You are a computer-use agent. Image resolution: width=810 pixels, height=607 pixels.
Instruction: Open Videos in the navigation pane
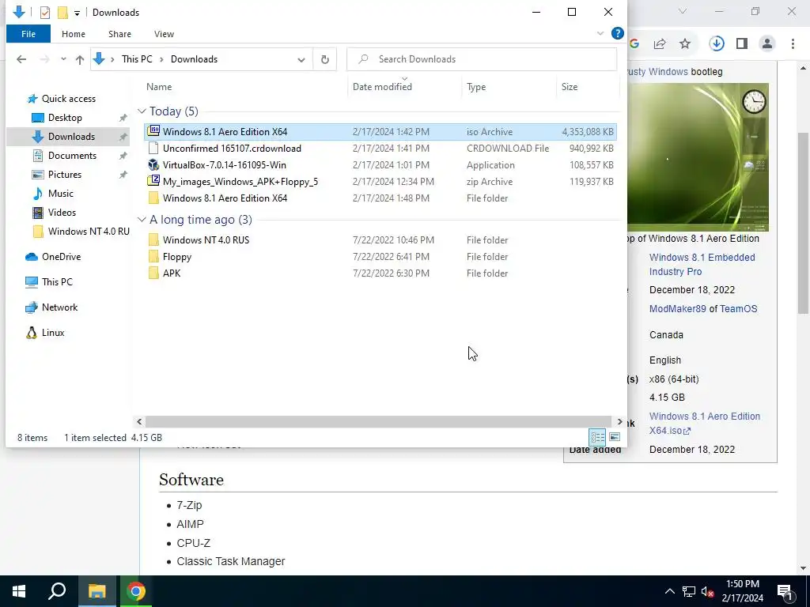[62, 212]
